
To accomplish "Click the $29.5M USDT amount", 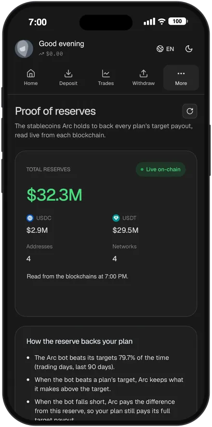I will 125,230.
